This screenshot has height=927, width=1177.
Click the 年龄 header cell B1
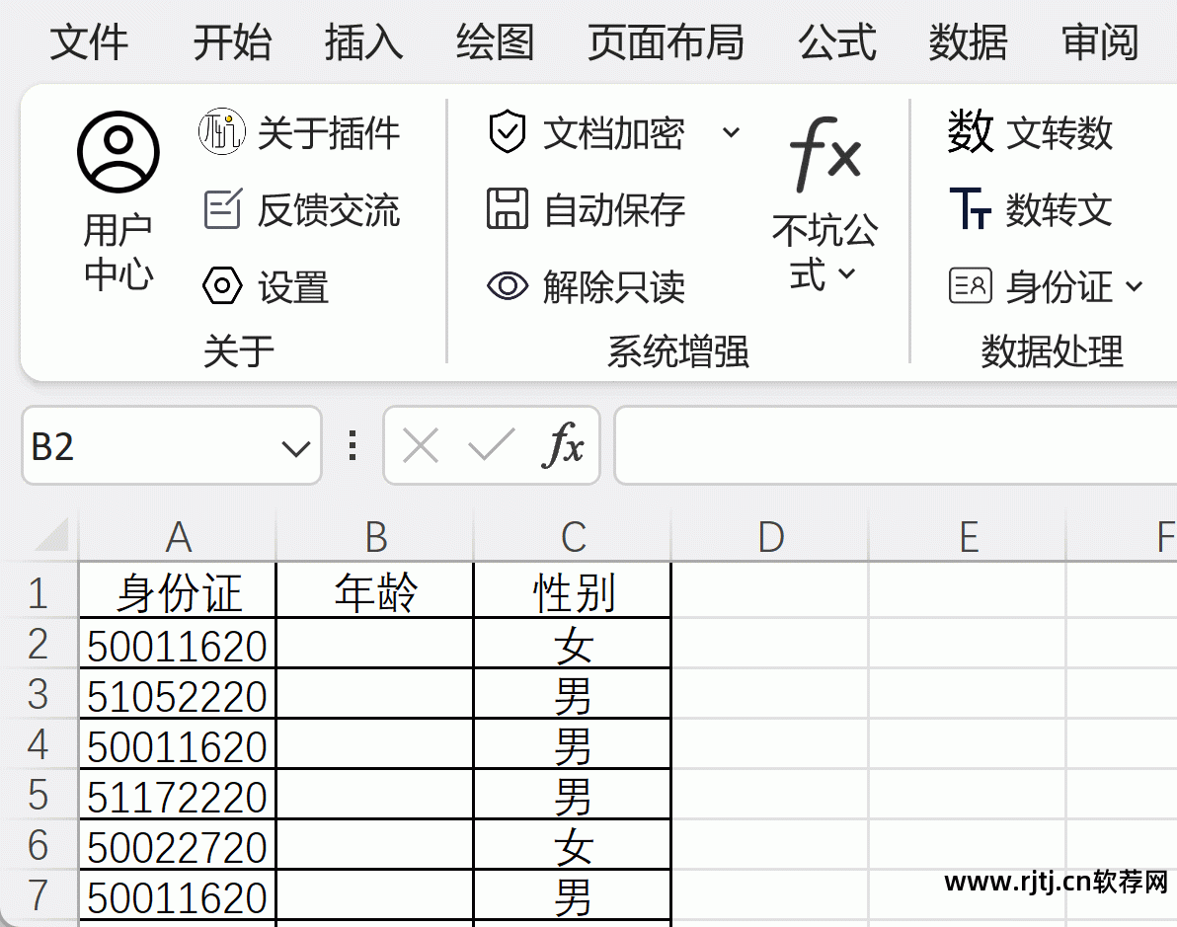(375, 590)
